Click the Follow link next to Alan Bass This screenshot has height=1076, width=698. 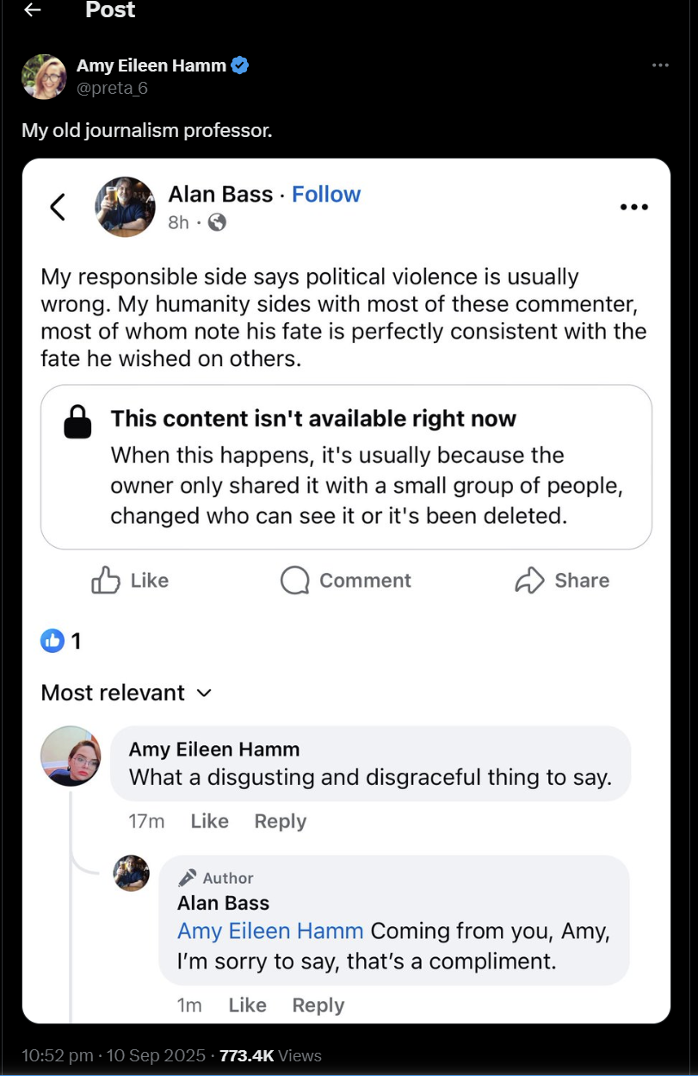click(x=326, y=194)
